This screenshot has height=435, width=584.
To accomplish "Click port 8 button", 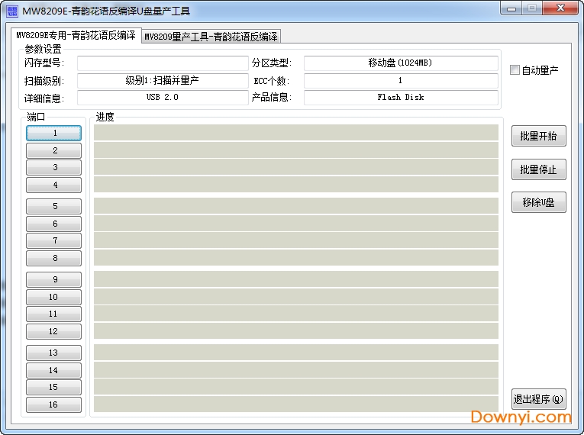I will click(53, 258).
